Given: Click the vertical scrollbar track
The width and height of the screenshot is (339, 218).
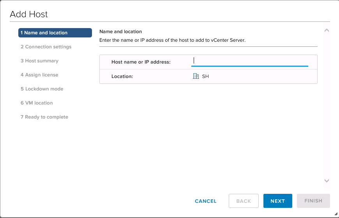Looking at the screenshot, I should click(x=327, y=106).
